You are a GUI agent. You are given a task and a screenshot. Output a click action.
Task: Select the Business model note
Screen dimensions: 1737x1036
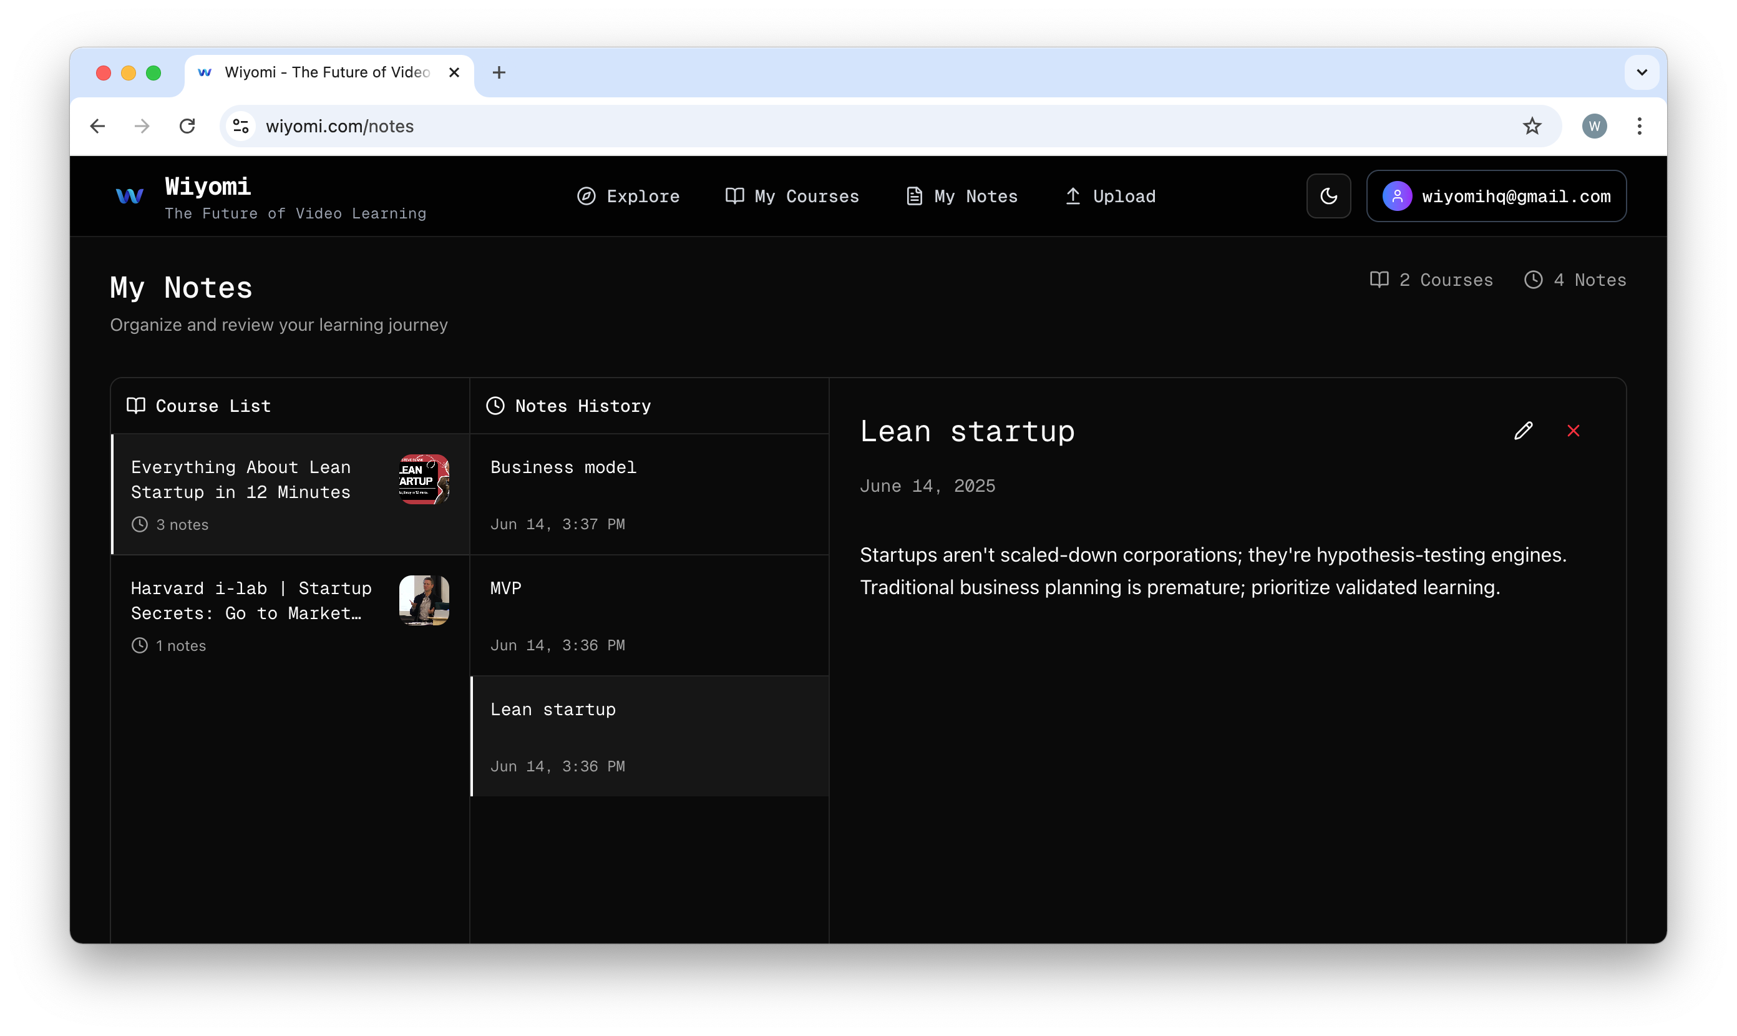(x=649, y=494)
